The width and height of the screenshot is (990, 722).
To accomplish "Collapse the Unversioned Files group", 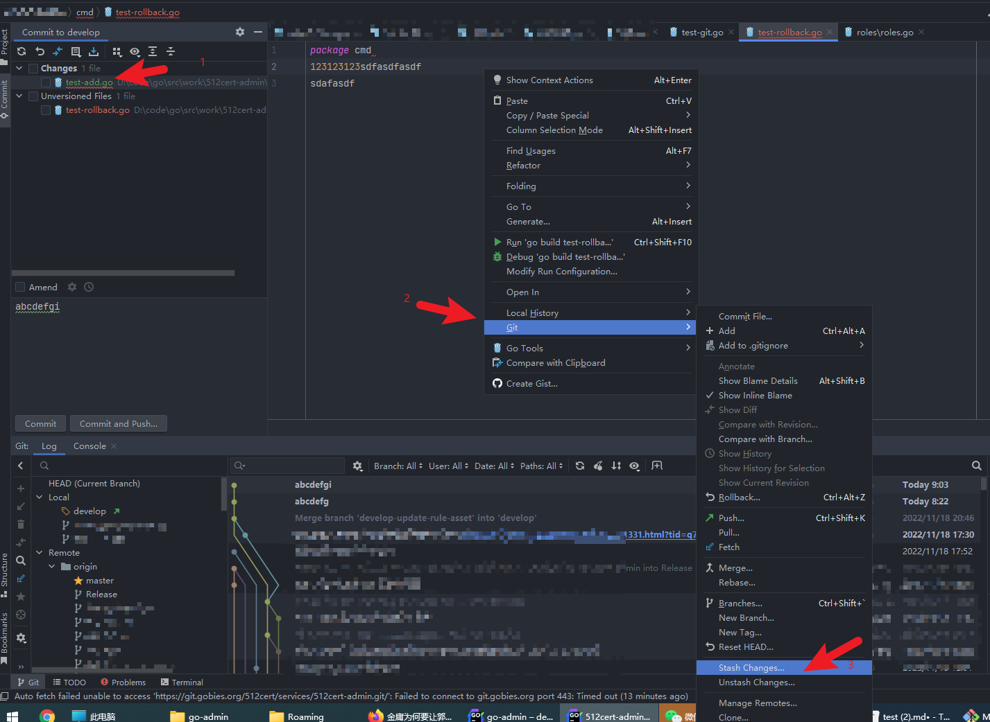I will [x=19, y=96].
